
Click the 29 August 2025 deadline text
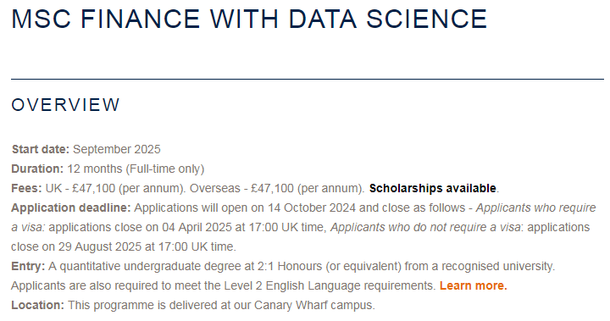[100, 246]
